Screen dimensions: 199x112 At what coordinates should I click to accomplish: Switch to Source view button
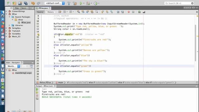pyautogui.click(x=40, y=12)
